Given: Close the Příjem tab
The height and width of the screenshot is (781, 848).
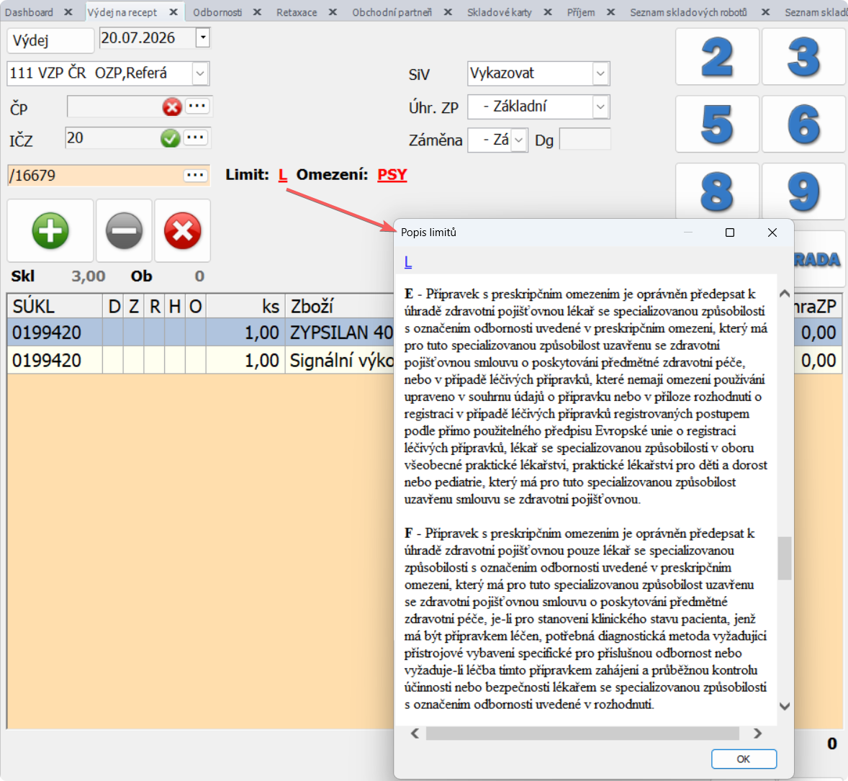Looking at the screenshot, I should [x=610, y=12].
